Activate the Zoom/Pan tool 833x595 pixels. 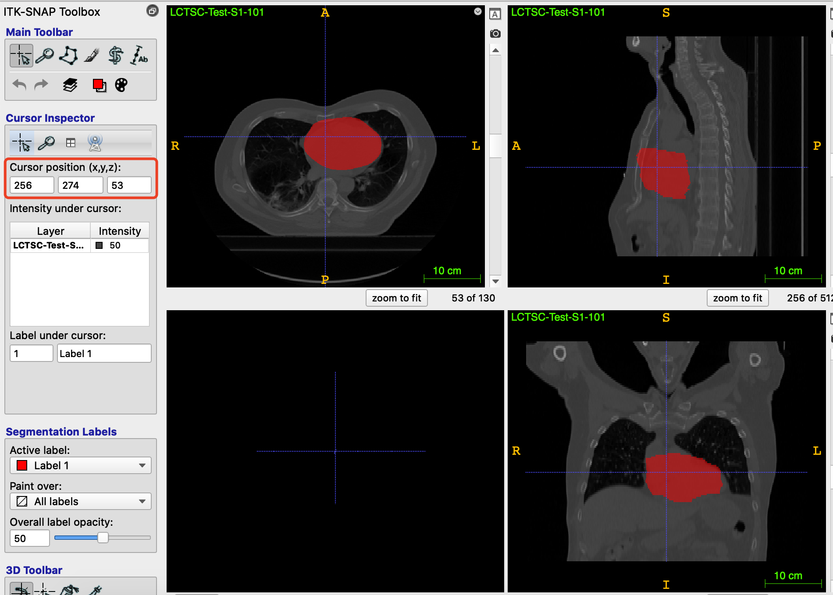point(45,55)
